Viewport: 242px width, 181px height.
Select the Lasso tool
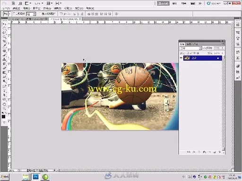pyautogui.click(x=4, y=33)
